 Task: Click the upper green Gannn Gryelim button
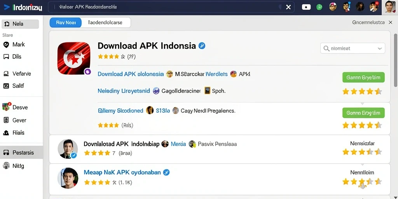tap(363, 77)
